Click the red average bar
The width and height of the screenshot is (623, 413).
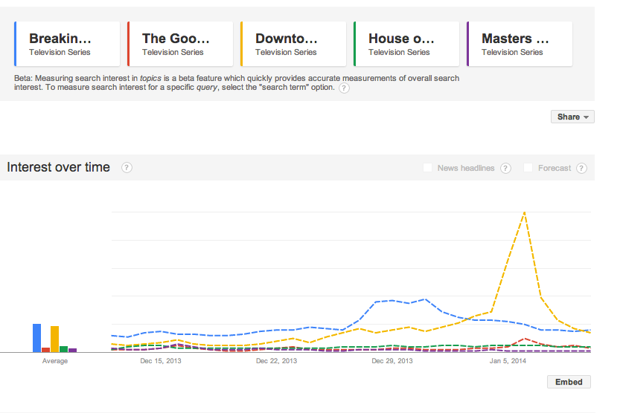coord(45,350)
